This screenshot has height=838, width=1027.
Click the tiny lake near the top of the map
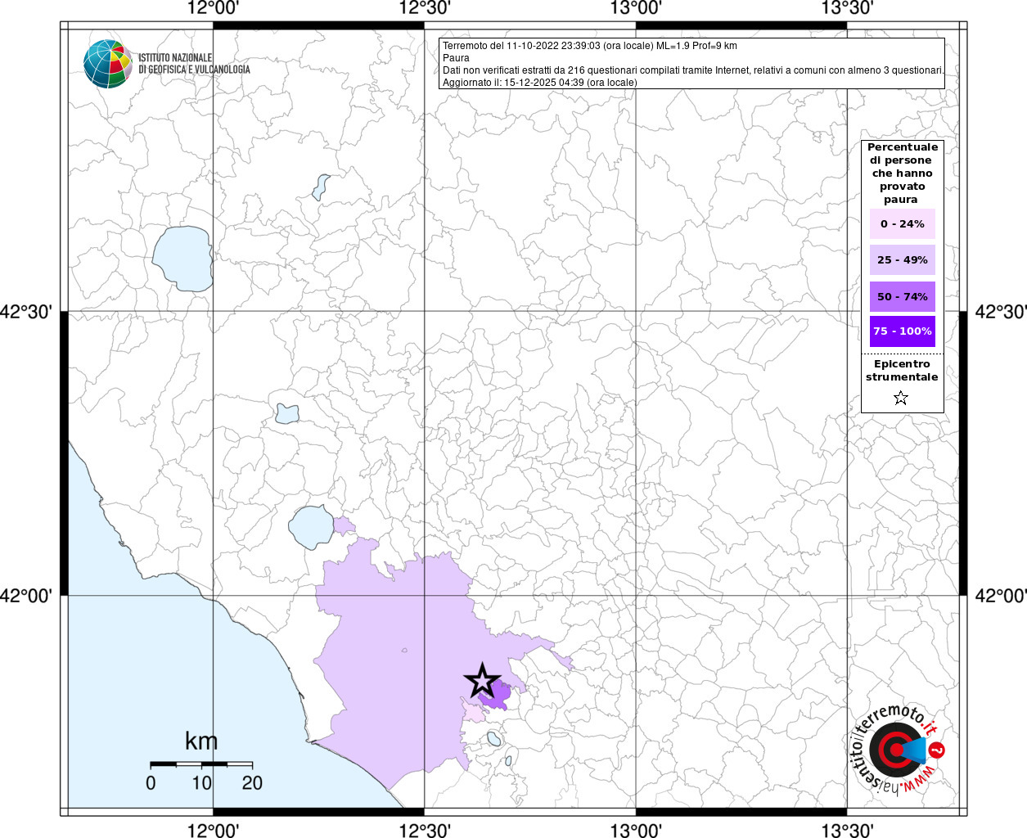[x=321, y=187]
